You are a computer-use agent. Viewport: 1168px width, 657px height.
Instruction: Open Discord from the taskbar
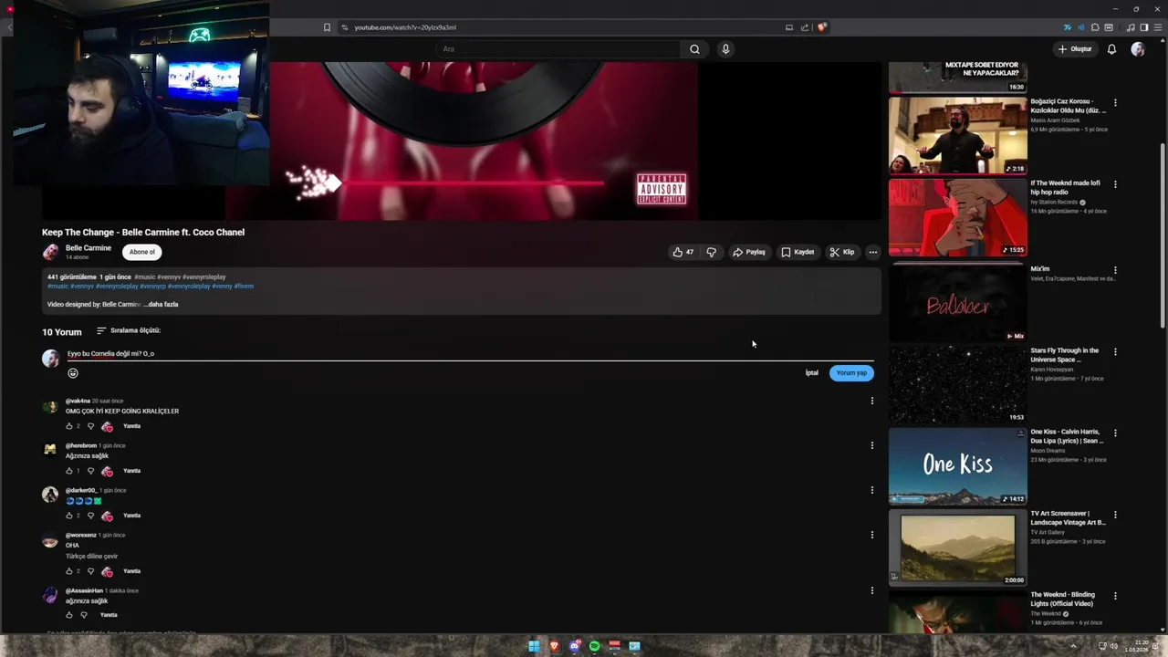coord(574,647)
